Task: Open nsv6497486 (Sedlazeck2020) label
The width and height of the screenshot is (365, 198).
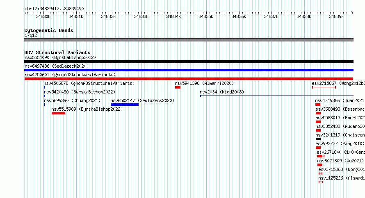Action: pyautogui.click(x=57, y=66)
